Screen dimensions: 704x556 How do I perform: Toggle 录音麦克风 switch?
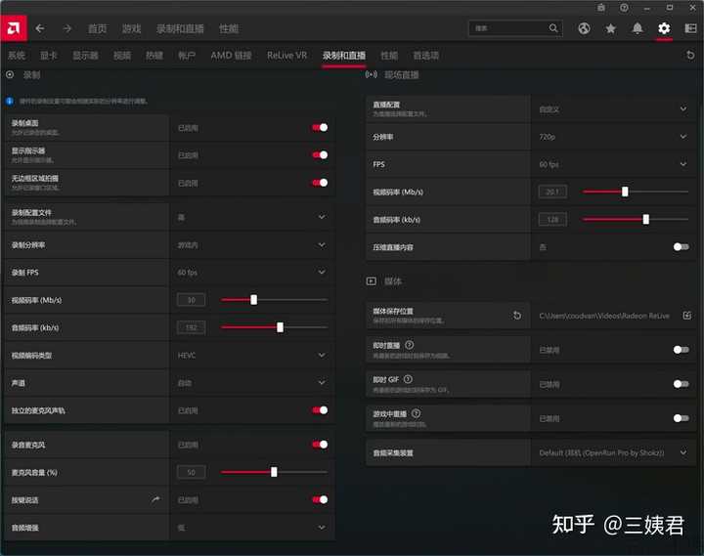tap(320, 445)
